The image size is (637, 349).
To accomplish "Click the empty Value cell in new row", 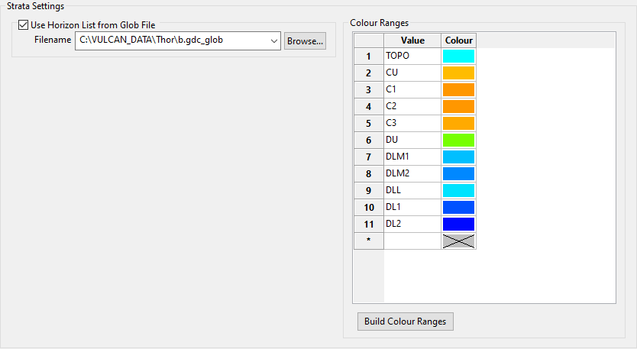I will click(412, 241).
